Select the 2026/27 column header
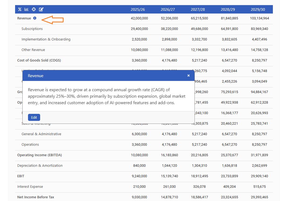Screen dimensions: 285x201 [168, 9]
